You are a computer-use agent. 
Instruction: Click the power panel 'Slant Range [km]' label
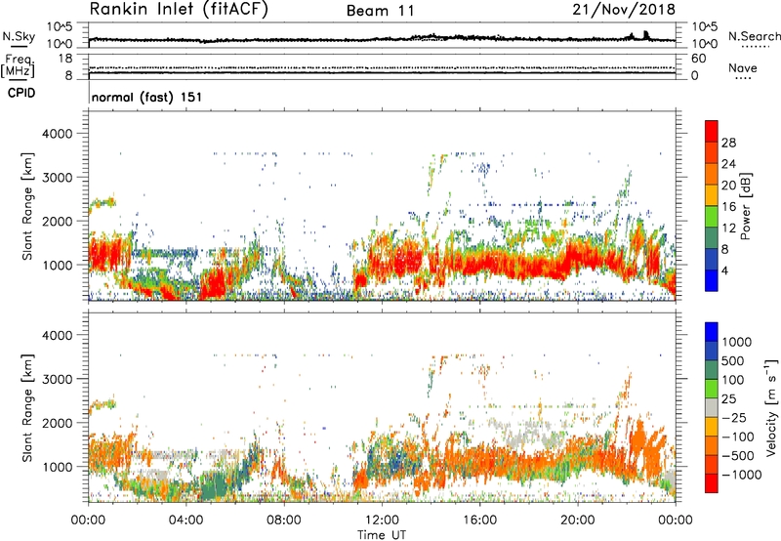[x=27, y=206]
